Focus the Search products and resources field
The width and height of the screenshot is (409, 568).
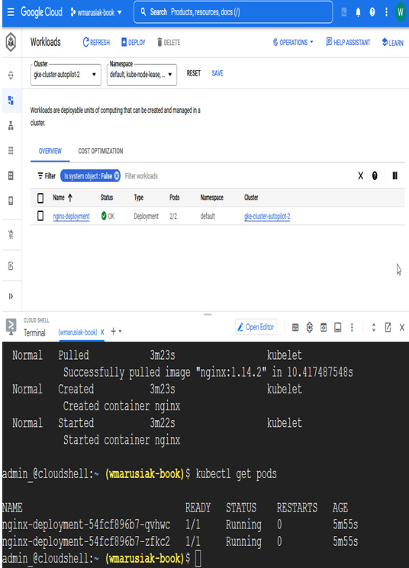point(233,12)
